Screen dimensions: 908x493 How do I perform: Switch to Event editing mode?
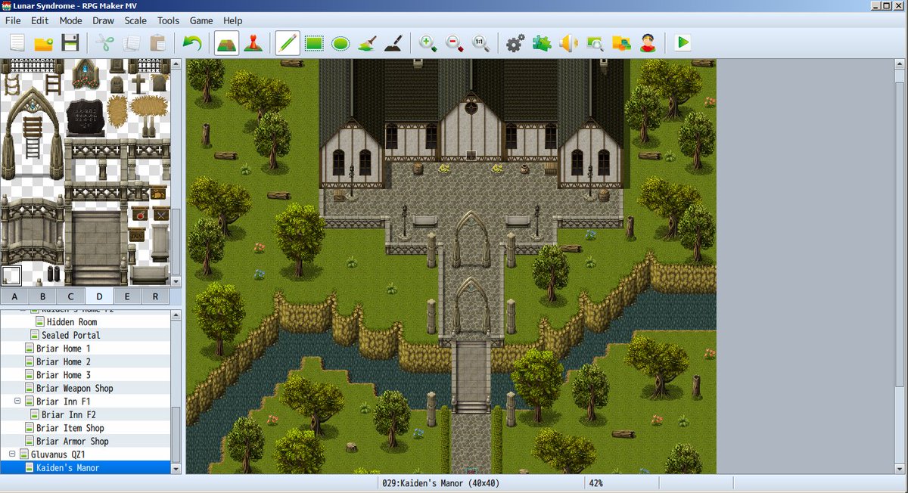(253, 43)
